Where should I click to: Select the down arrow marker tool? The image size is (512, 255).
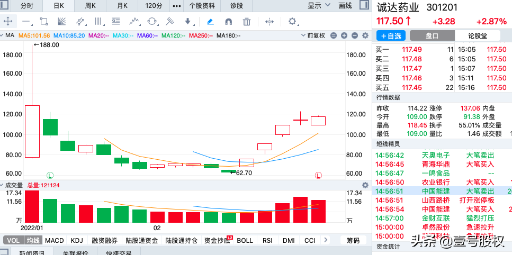pyautogui.click(x=188, y=22)
